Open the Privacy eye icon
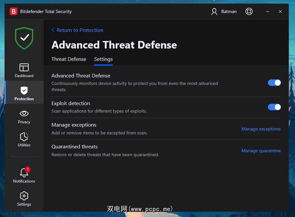 pyautogui.click(x=24, y=114)
